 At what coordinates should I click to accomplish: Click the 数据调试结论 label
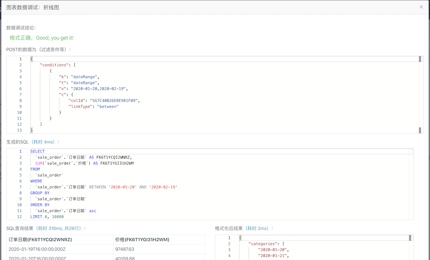[x=21, y=28]
